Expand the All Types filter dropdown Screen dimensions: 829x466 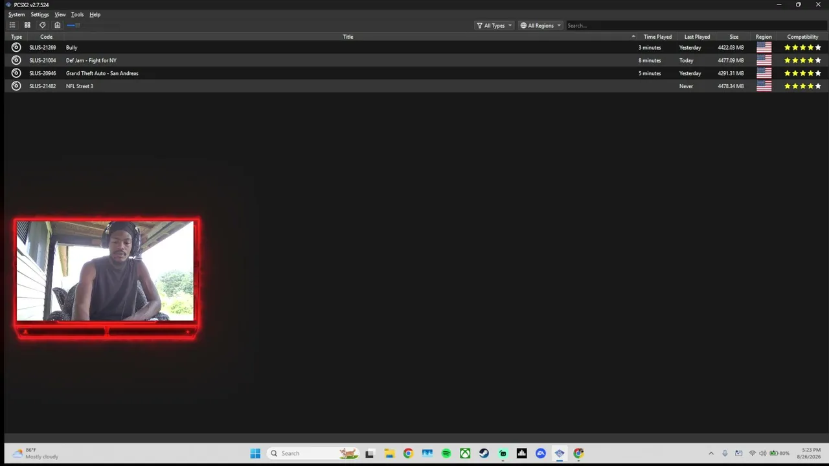494,25
